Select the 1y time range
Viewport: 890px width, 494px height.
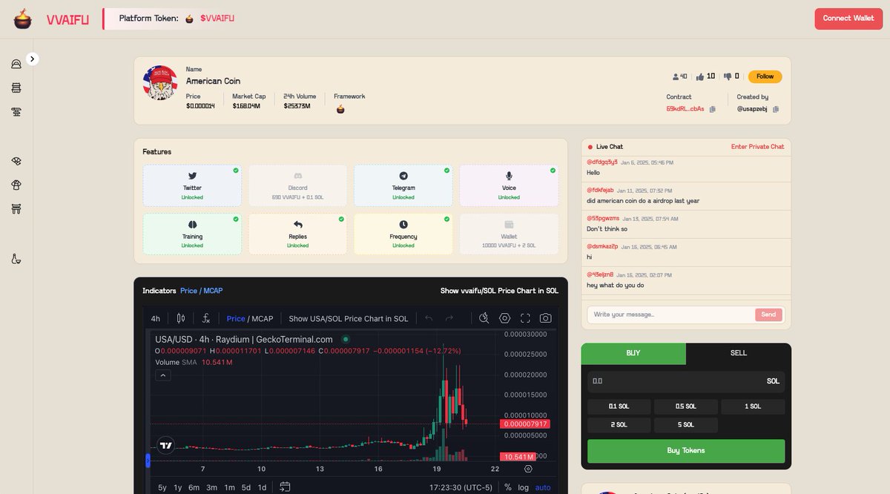click(178, 487)
